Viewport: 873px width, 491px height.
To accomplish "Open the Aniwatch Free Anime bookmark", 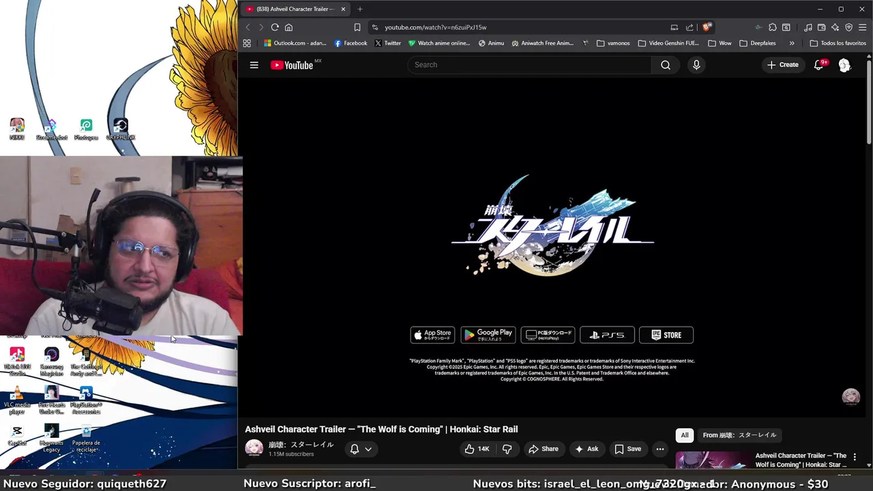I will click(542, 43).
